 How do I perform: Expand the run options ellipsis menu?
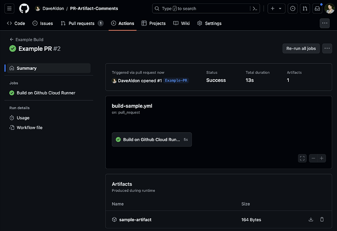[x=327, y=48]
